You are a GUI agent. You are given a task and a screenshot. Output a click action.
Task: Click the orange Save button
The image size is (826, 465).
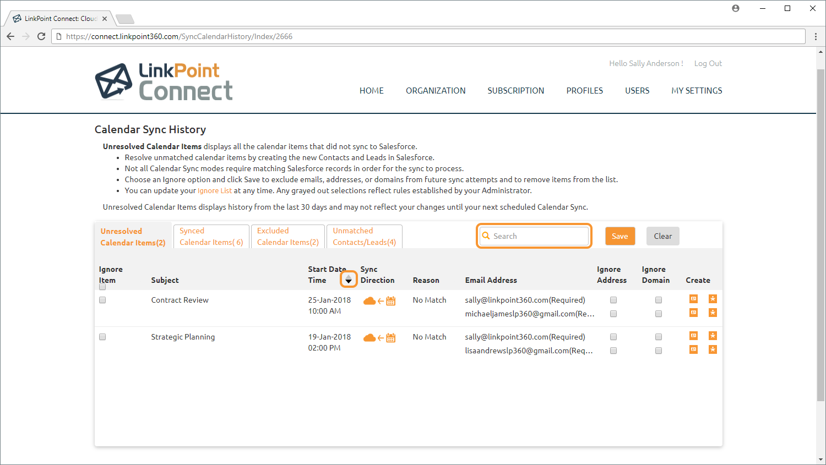[x=620, y=236]
